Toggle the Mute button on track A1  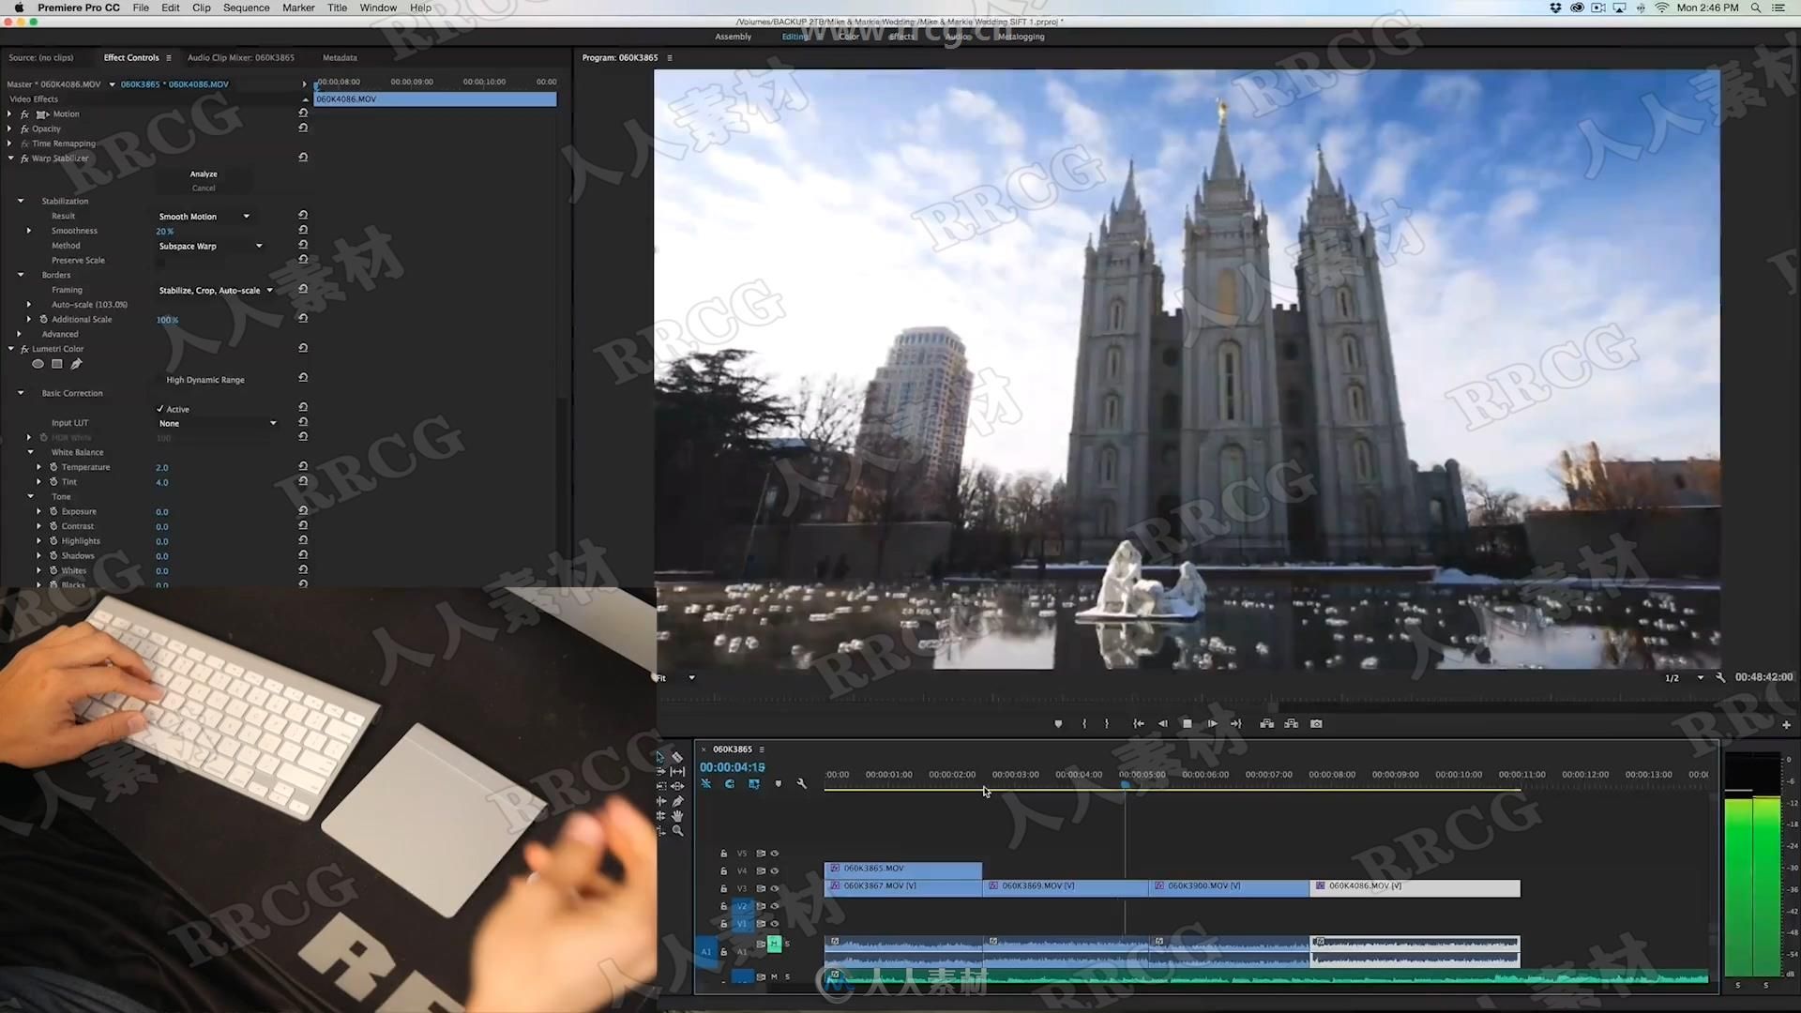click(774, 944)
